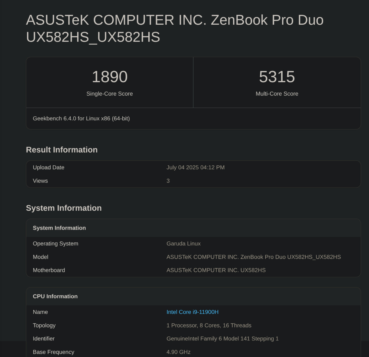
Task: Click the large System Information section heading
Action: 64,208
